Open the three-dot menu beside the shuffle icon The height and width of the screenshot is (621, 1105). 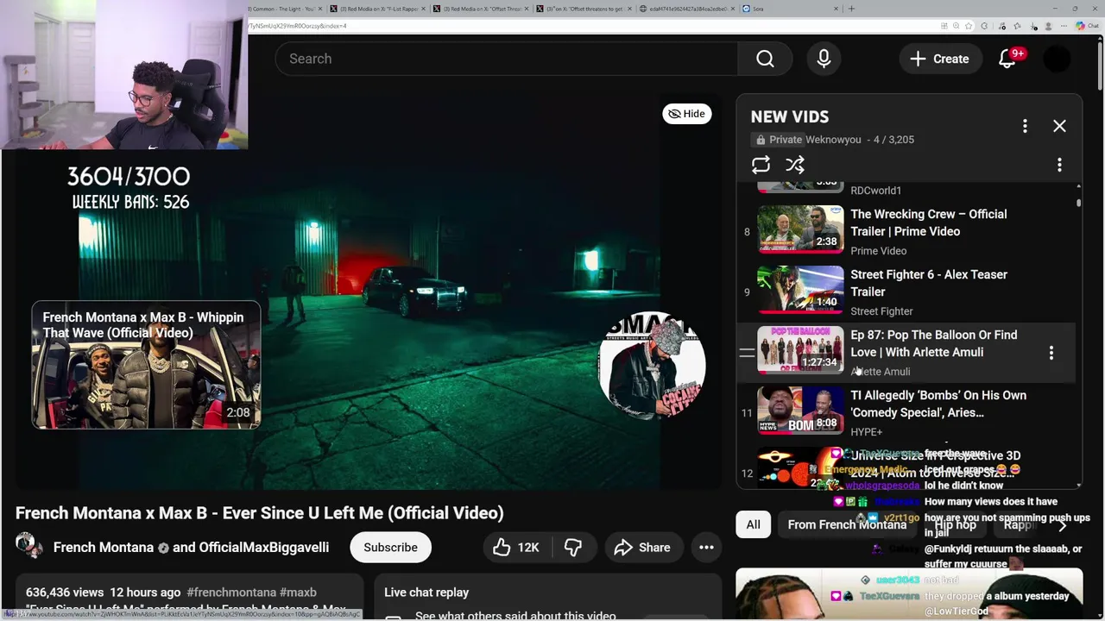coord(1059,165)
